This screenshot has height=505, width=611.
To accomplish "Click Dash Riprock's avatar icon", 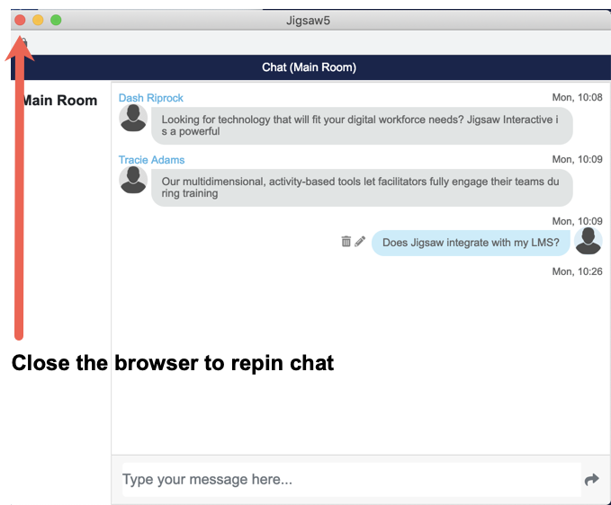I will [x=134, y=119].
